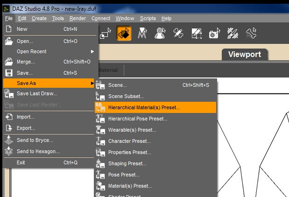289x197 pixels.
Task: Click the Character Preset icon
Action: (100, 141)
